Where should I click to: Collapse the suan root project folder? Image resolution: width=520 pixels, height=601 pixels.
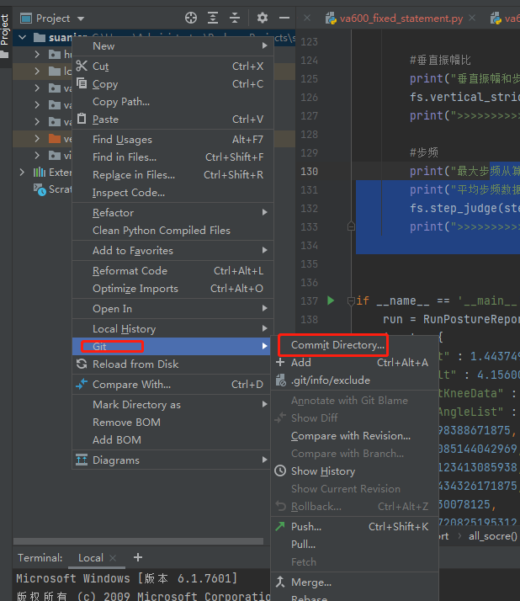22,37
